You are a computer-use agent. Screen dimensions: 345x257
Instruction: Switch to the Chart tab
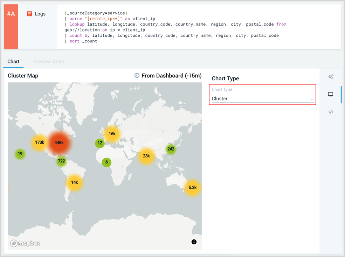pos(13,61)
